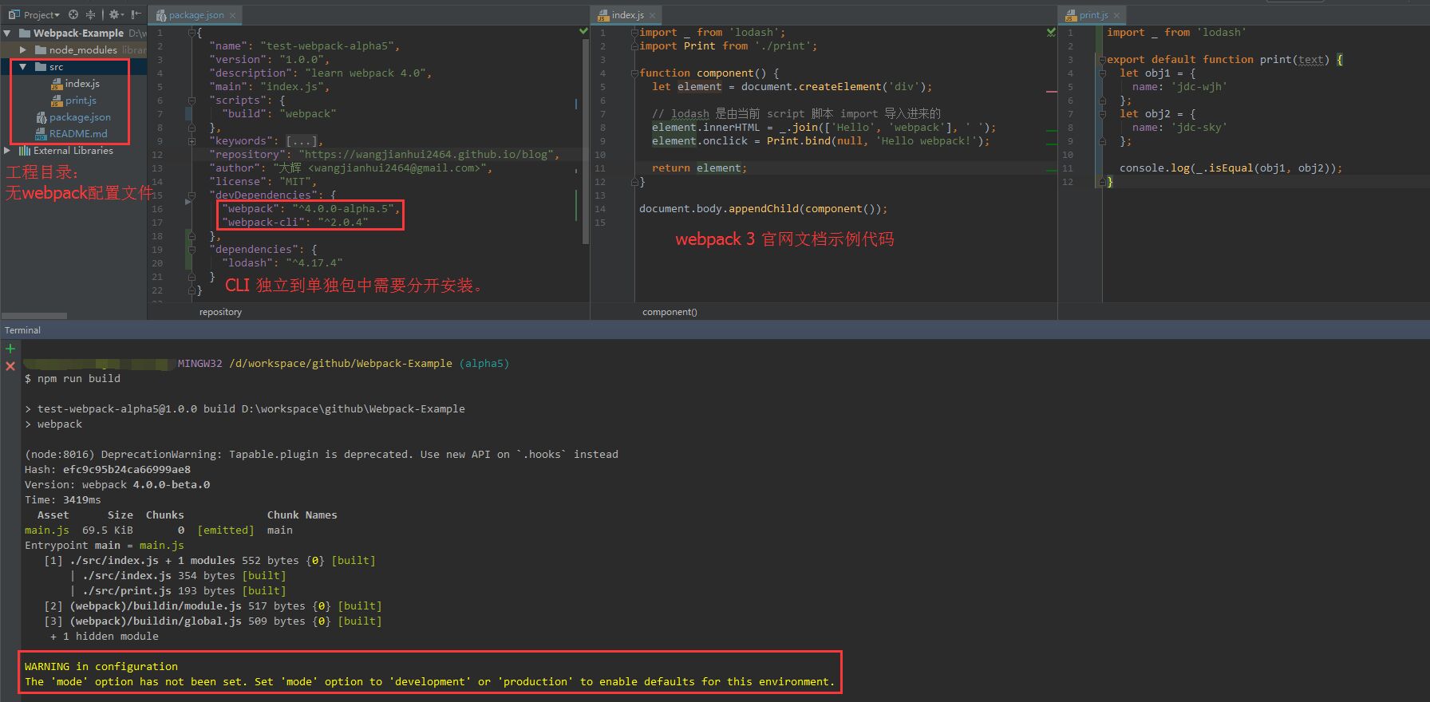The image size is (1430, 702).
Task: Add a new terminal session with plus
Action: click(10, 349)
